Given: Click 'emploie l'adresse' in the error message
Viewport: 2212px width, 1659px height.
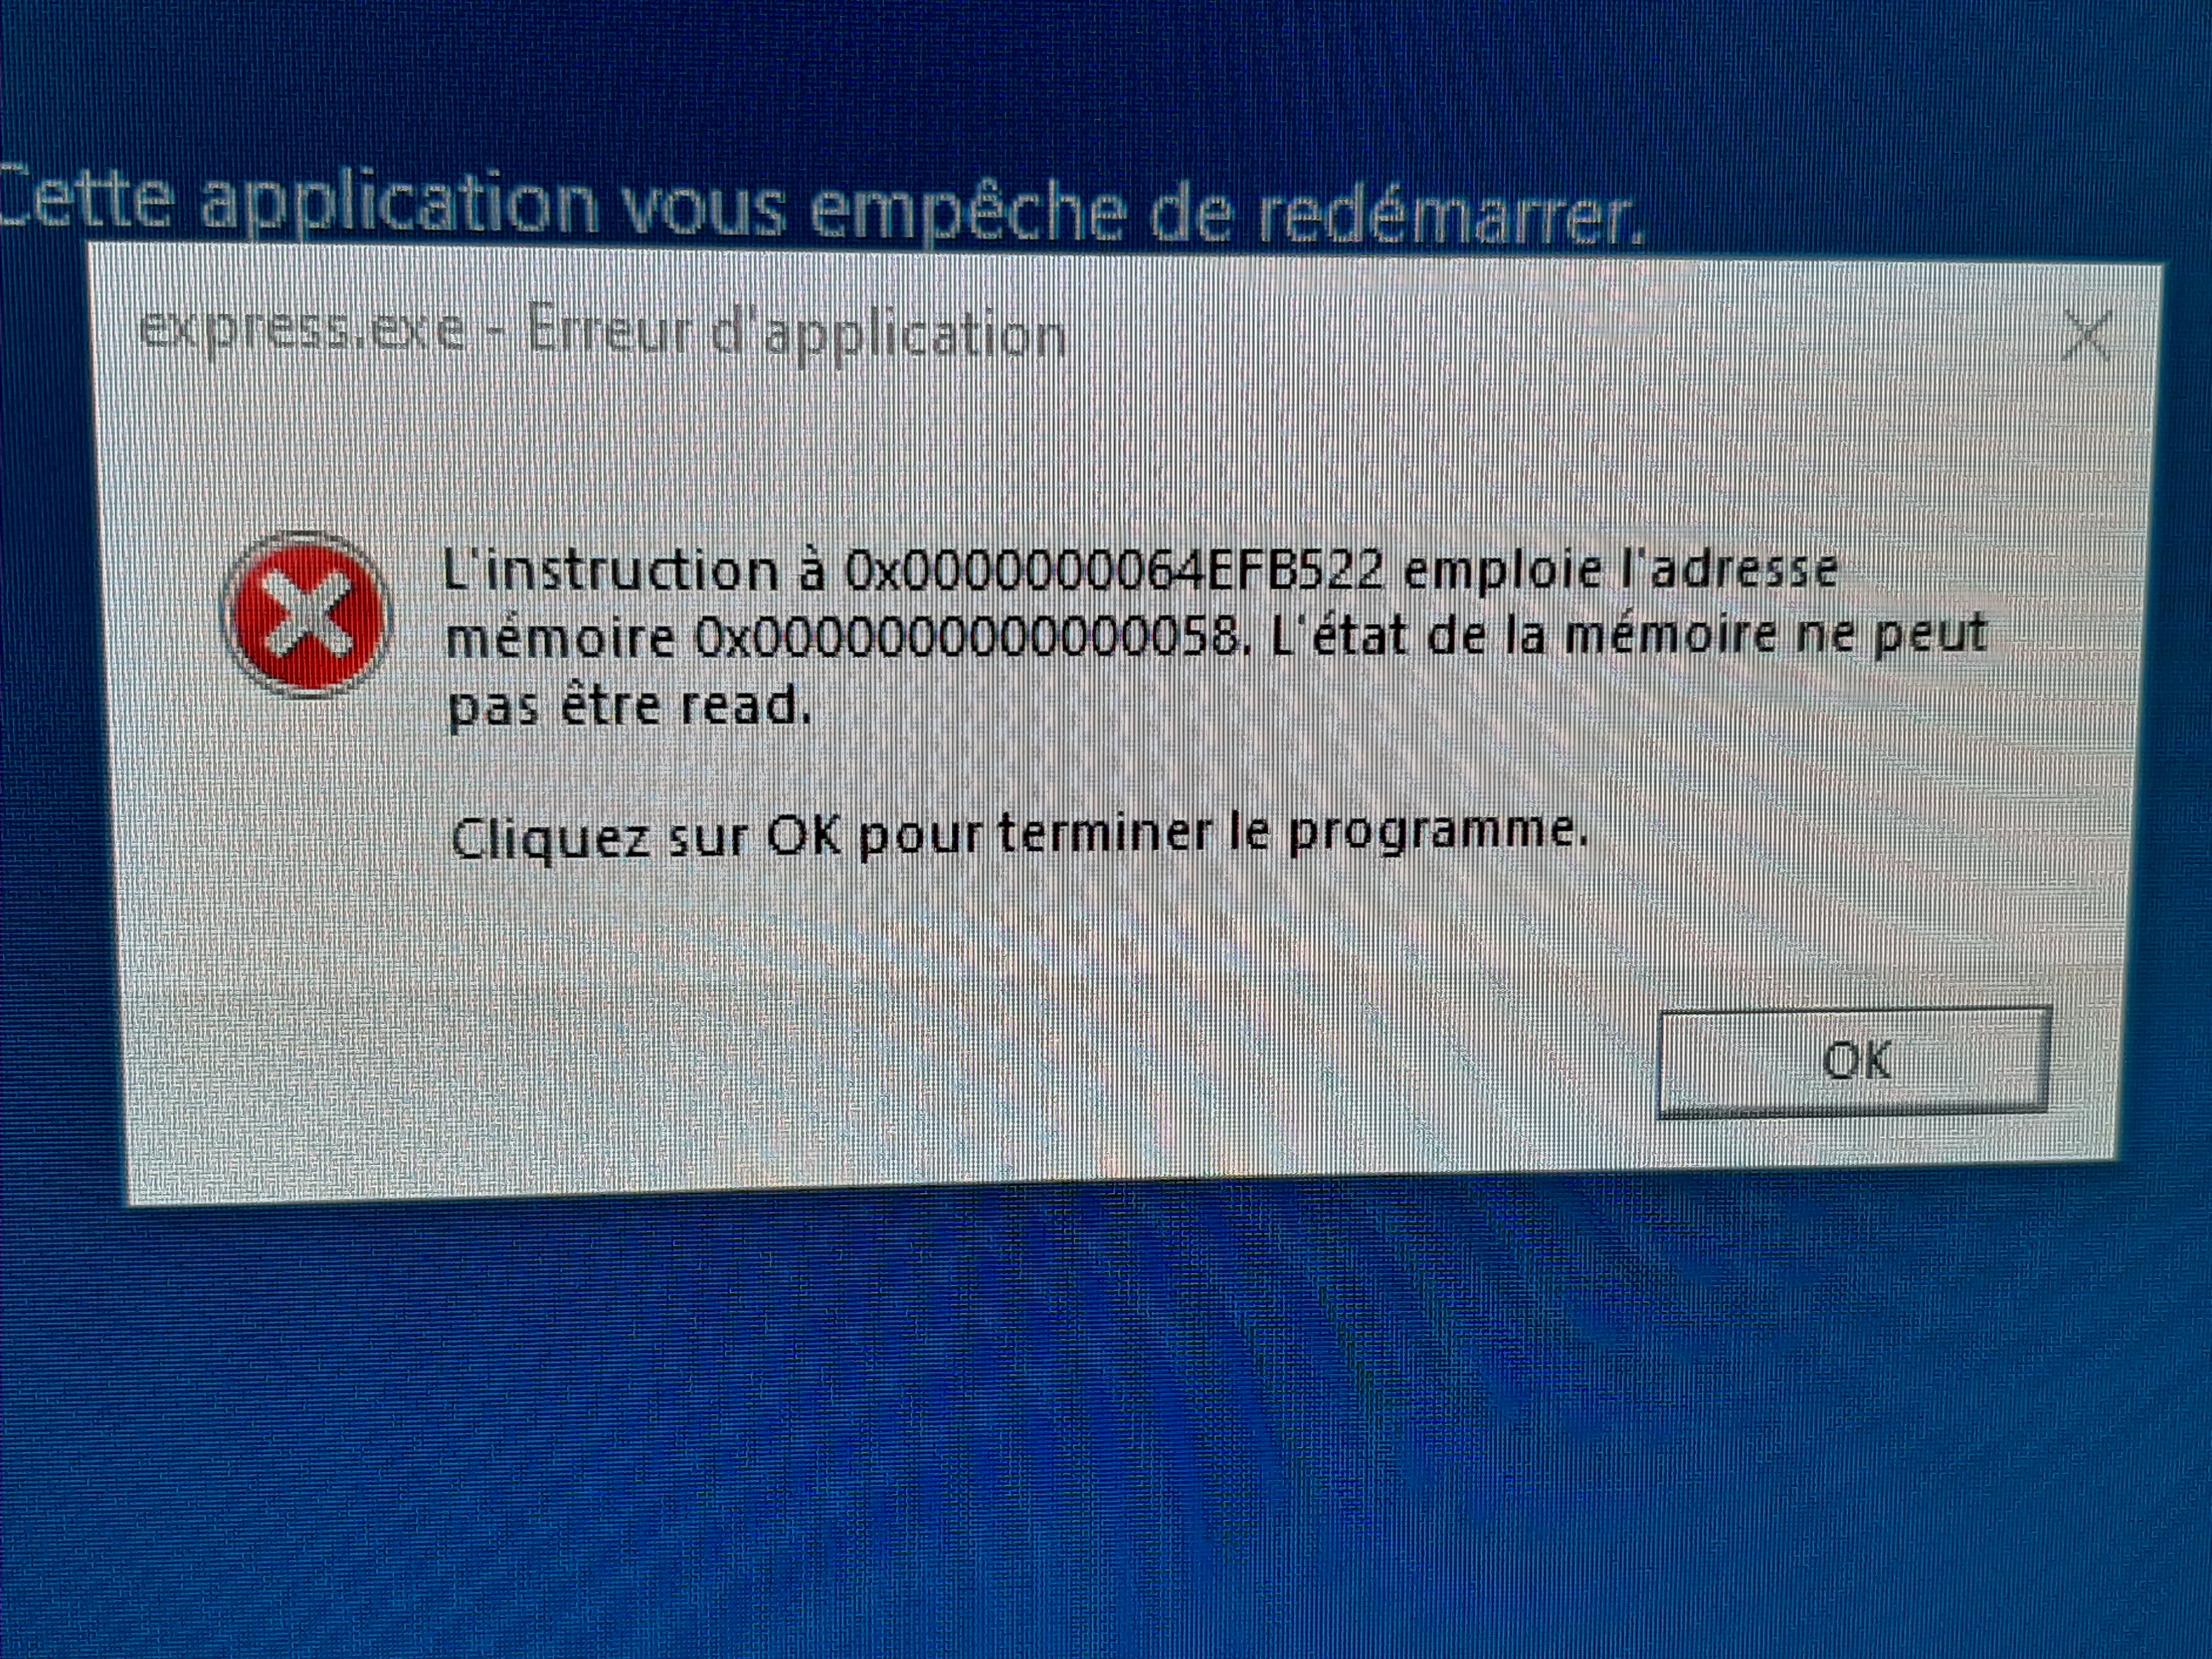Looking at the screenshot, I should coord(1621,569).
